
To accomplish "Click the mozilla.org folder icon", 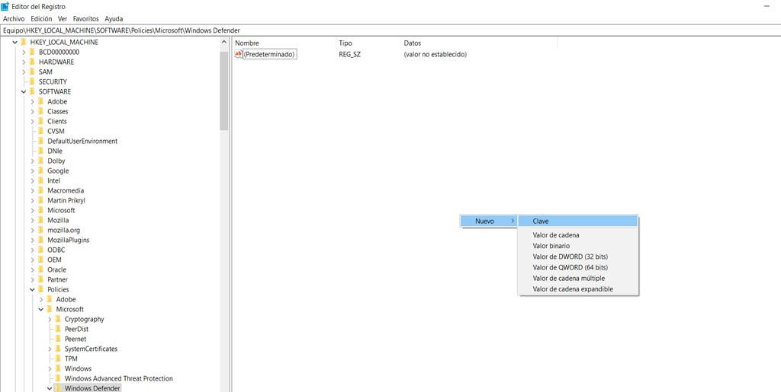I will (41, 230).
